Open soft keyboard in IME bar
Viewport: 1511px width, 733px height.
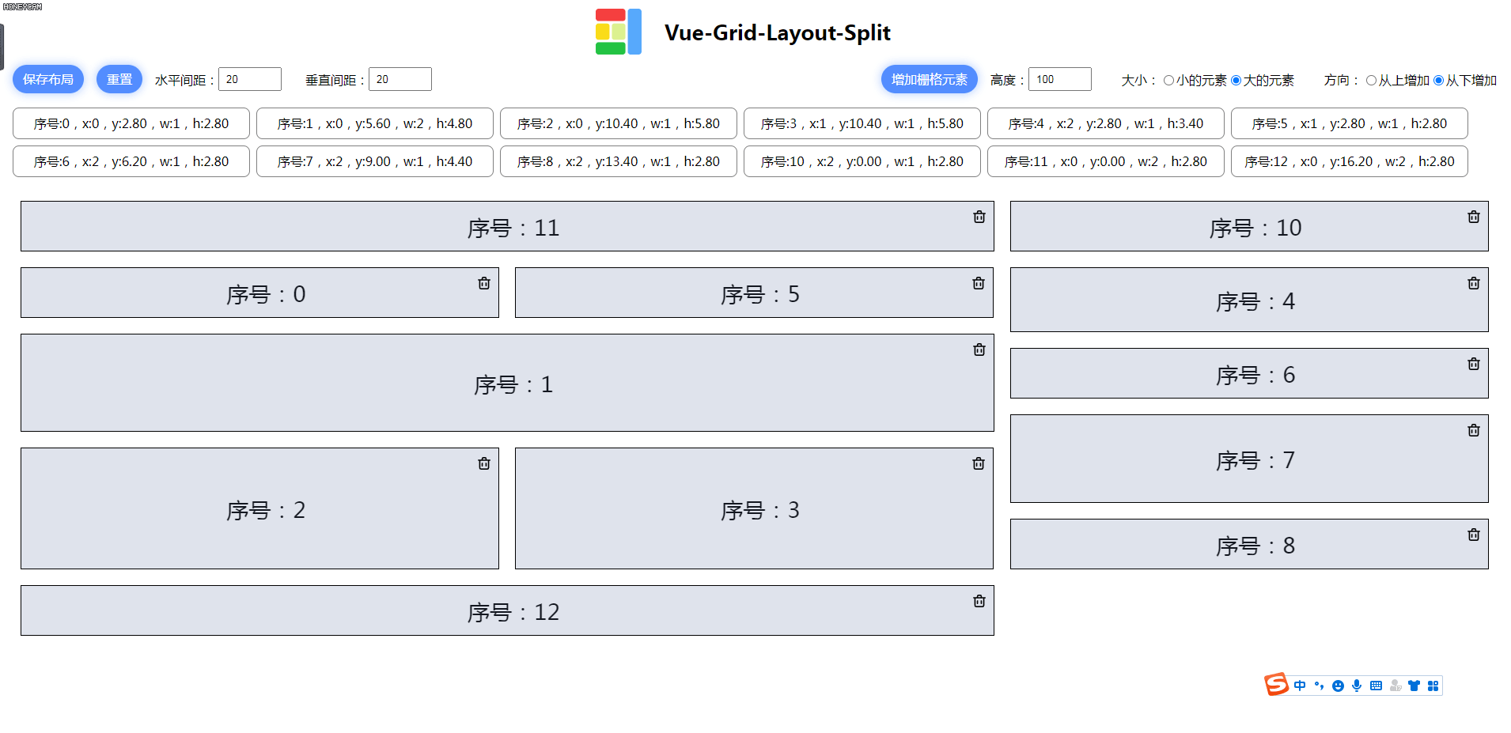(x=1376, y=686)
